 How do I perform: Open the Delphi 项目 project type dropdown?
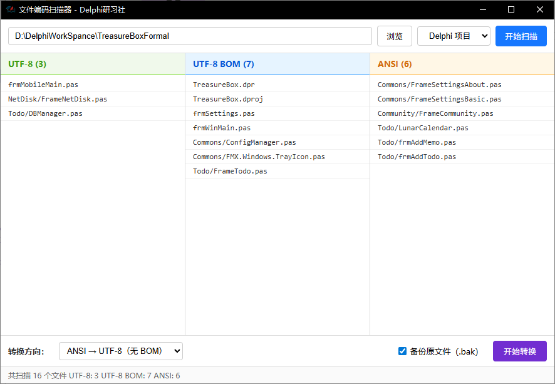pyautogui.click(x=454, y=36)
